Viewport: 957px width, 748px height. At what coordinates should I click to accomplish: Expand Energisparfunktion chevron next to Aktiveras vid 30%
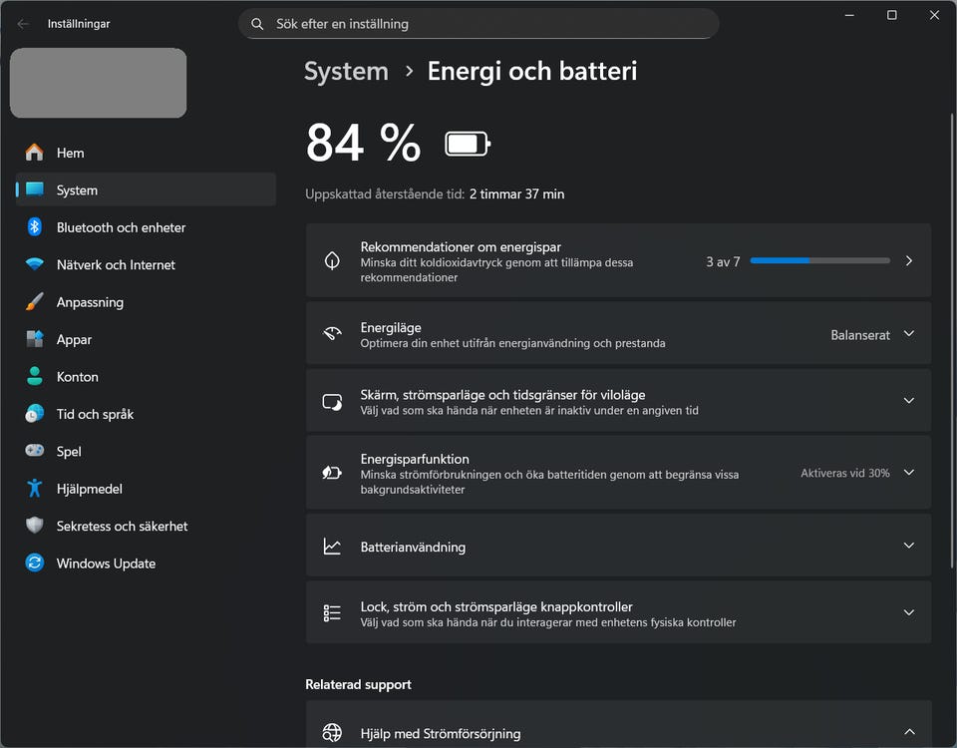tap(909, 472)
